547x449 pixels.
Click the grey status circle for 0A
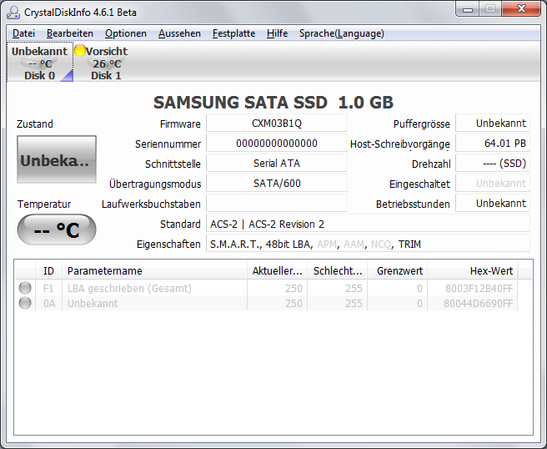coord(25,303)
